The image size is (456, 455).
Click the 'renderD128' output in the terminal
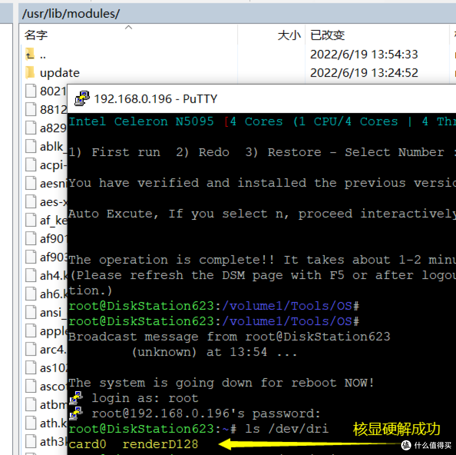(160, 444)
